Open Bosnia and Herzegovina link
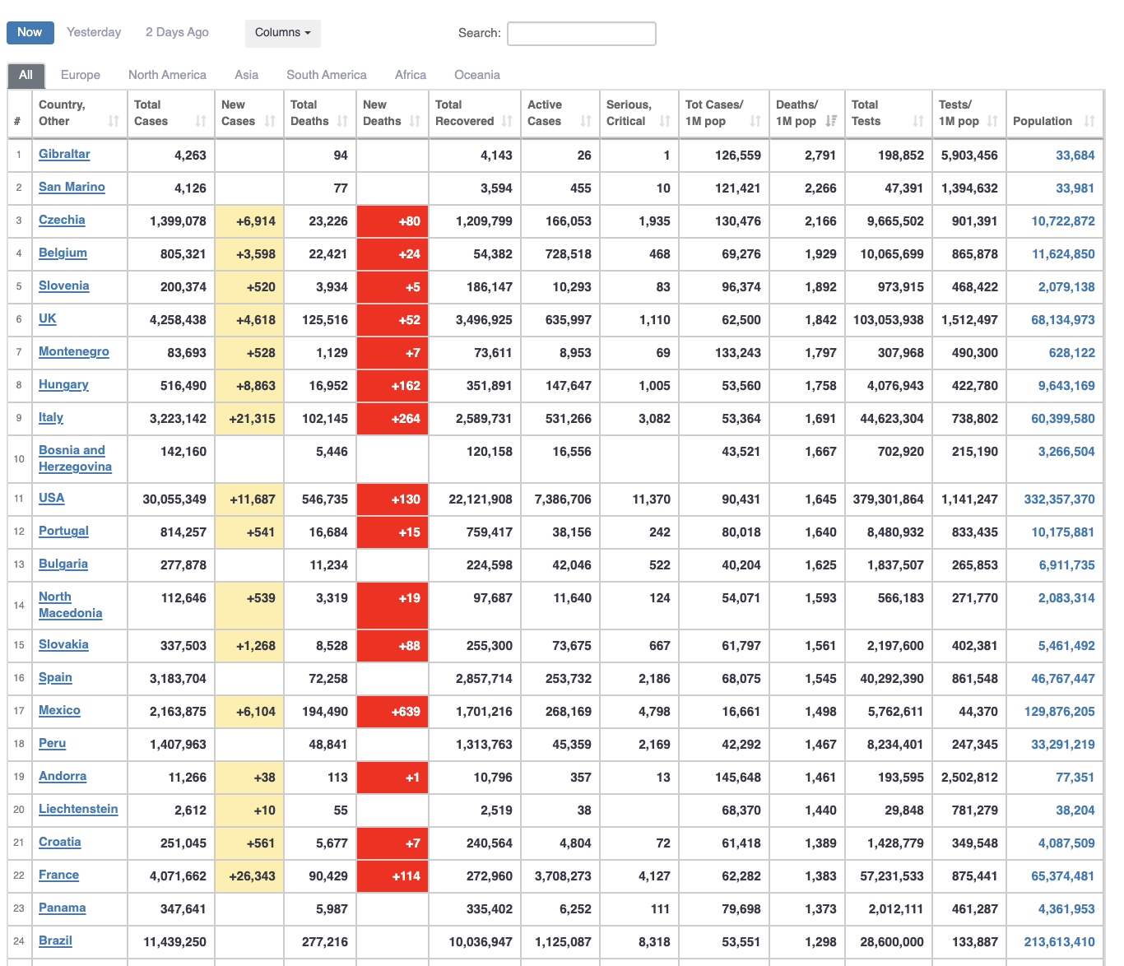The image size is (1124, 966). coord(75,458)
